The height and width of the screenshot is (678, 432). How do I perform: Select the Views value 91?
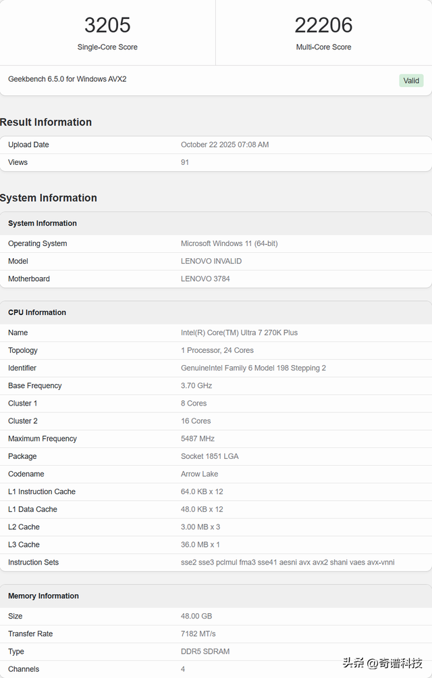(x=185, y=163)
